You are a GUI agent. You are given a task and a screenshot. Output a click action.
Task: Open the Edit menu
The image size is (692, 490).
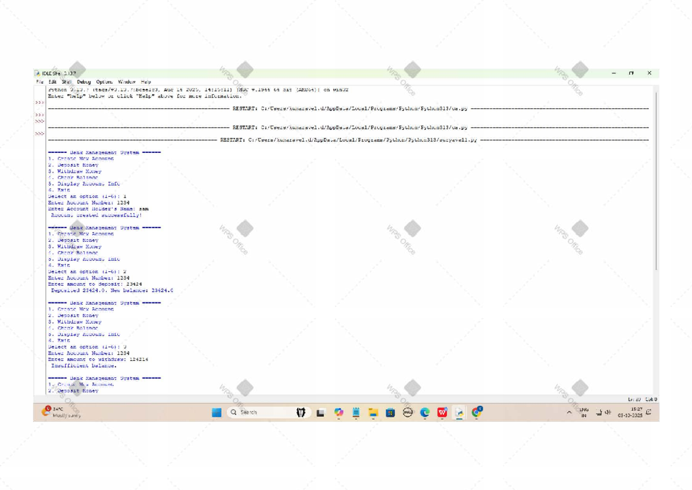[x=52, y=82]
